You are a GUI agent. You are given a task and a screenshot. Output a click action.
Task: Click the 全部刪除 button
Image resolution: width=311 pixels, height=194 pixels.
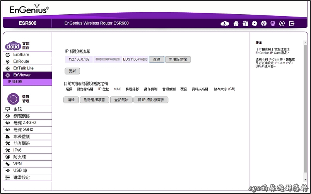click(x=121, y=100)
